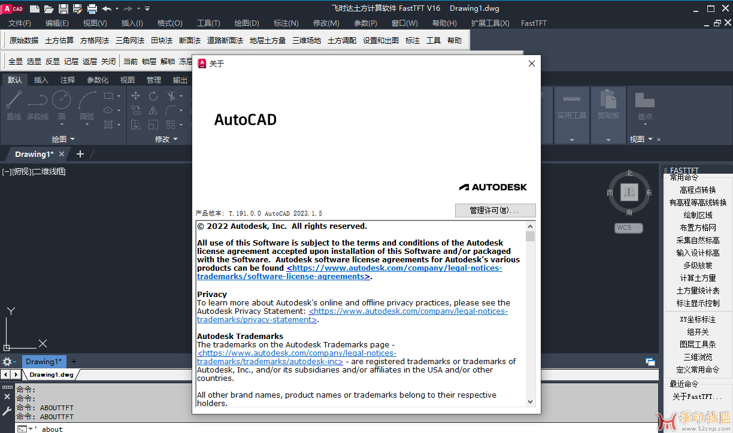Click the Save floppy disk icon
This screenshot has height=433, width=733.
[63, 8]
